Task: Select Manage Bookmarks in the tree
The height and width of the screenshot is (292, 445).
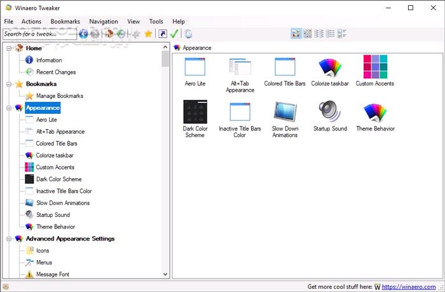Action: [60, 96]
